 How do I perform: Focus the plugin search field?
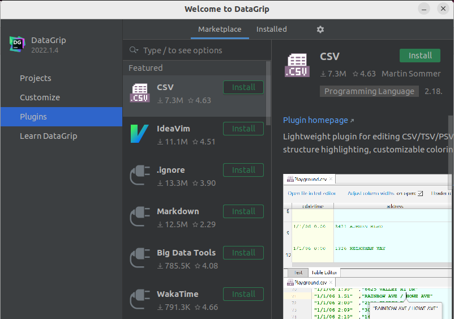point(197,50)
